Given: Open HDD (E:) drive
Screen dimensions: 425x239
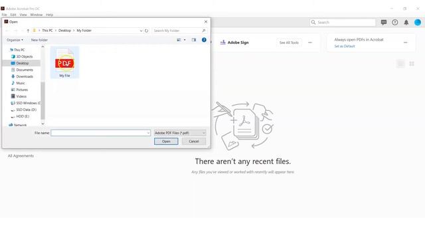Looking at the screenshot, I should pyautogui.click(x=23, y=116).
